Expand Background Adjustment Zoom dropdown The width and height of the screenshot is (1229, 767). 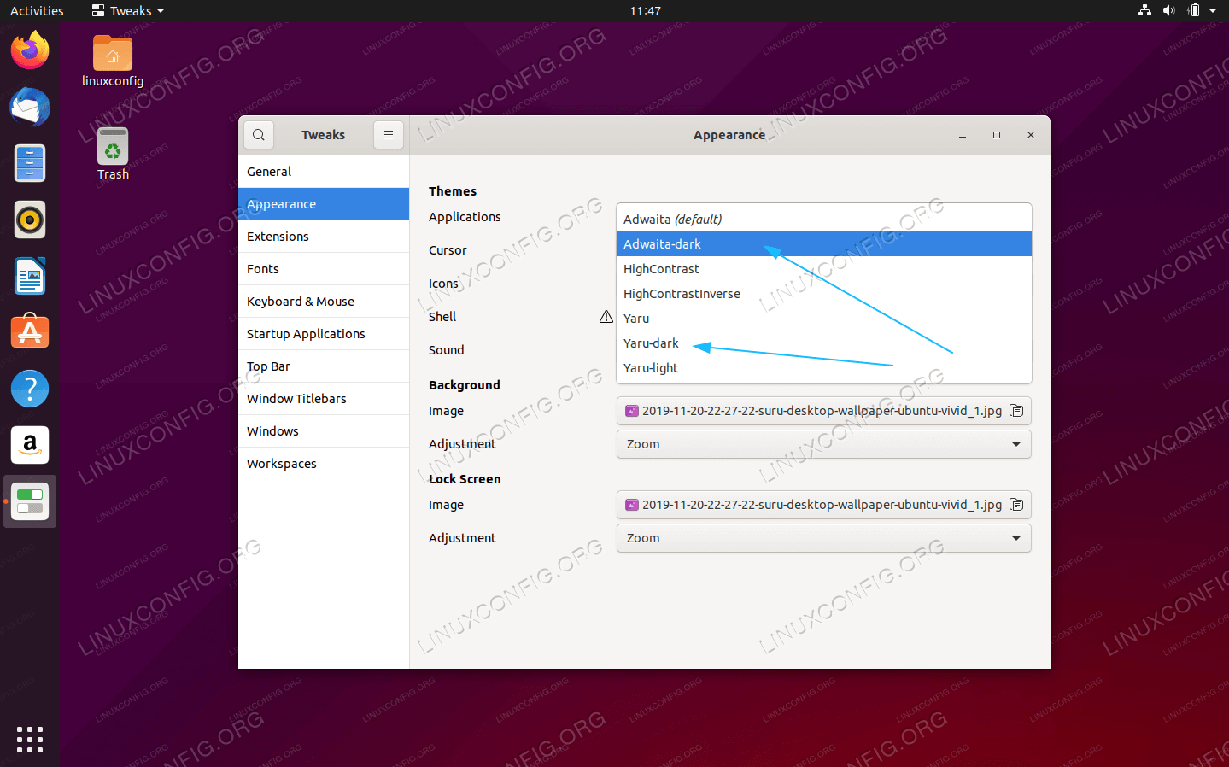(x=823, y=444)
